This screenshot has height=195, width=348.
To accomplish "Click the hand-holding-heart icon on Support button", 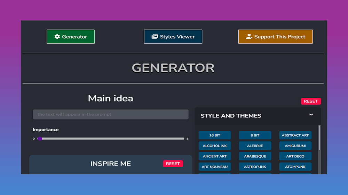I will click(x=249, y=37).
